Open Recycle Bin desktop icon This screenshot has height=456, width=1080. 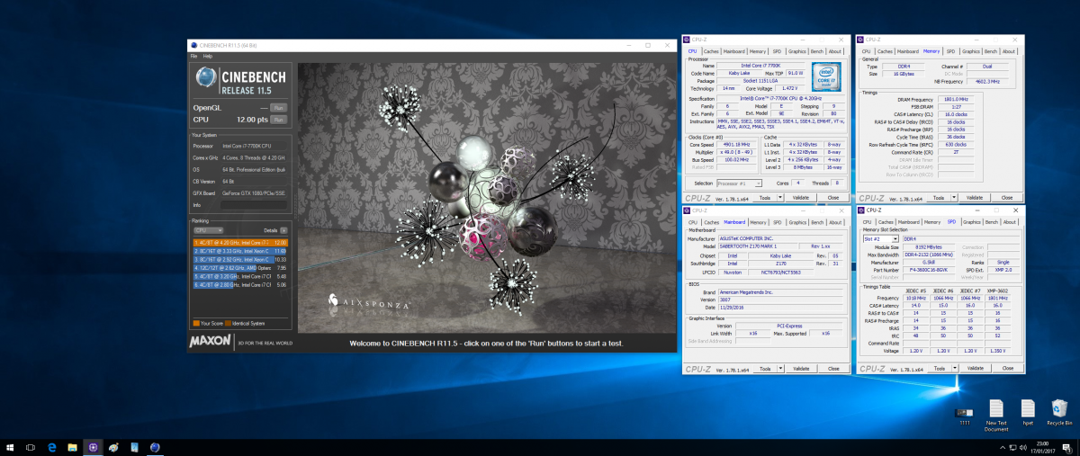click(1058, 413)
